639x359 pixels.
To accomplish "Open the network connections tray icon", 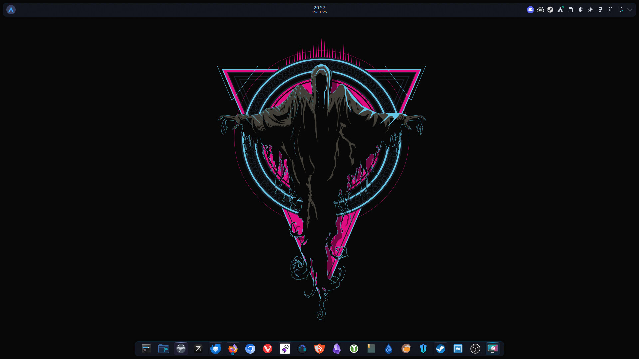I will 620,10.
